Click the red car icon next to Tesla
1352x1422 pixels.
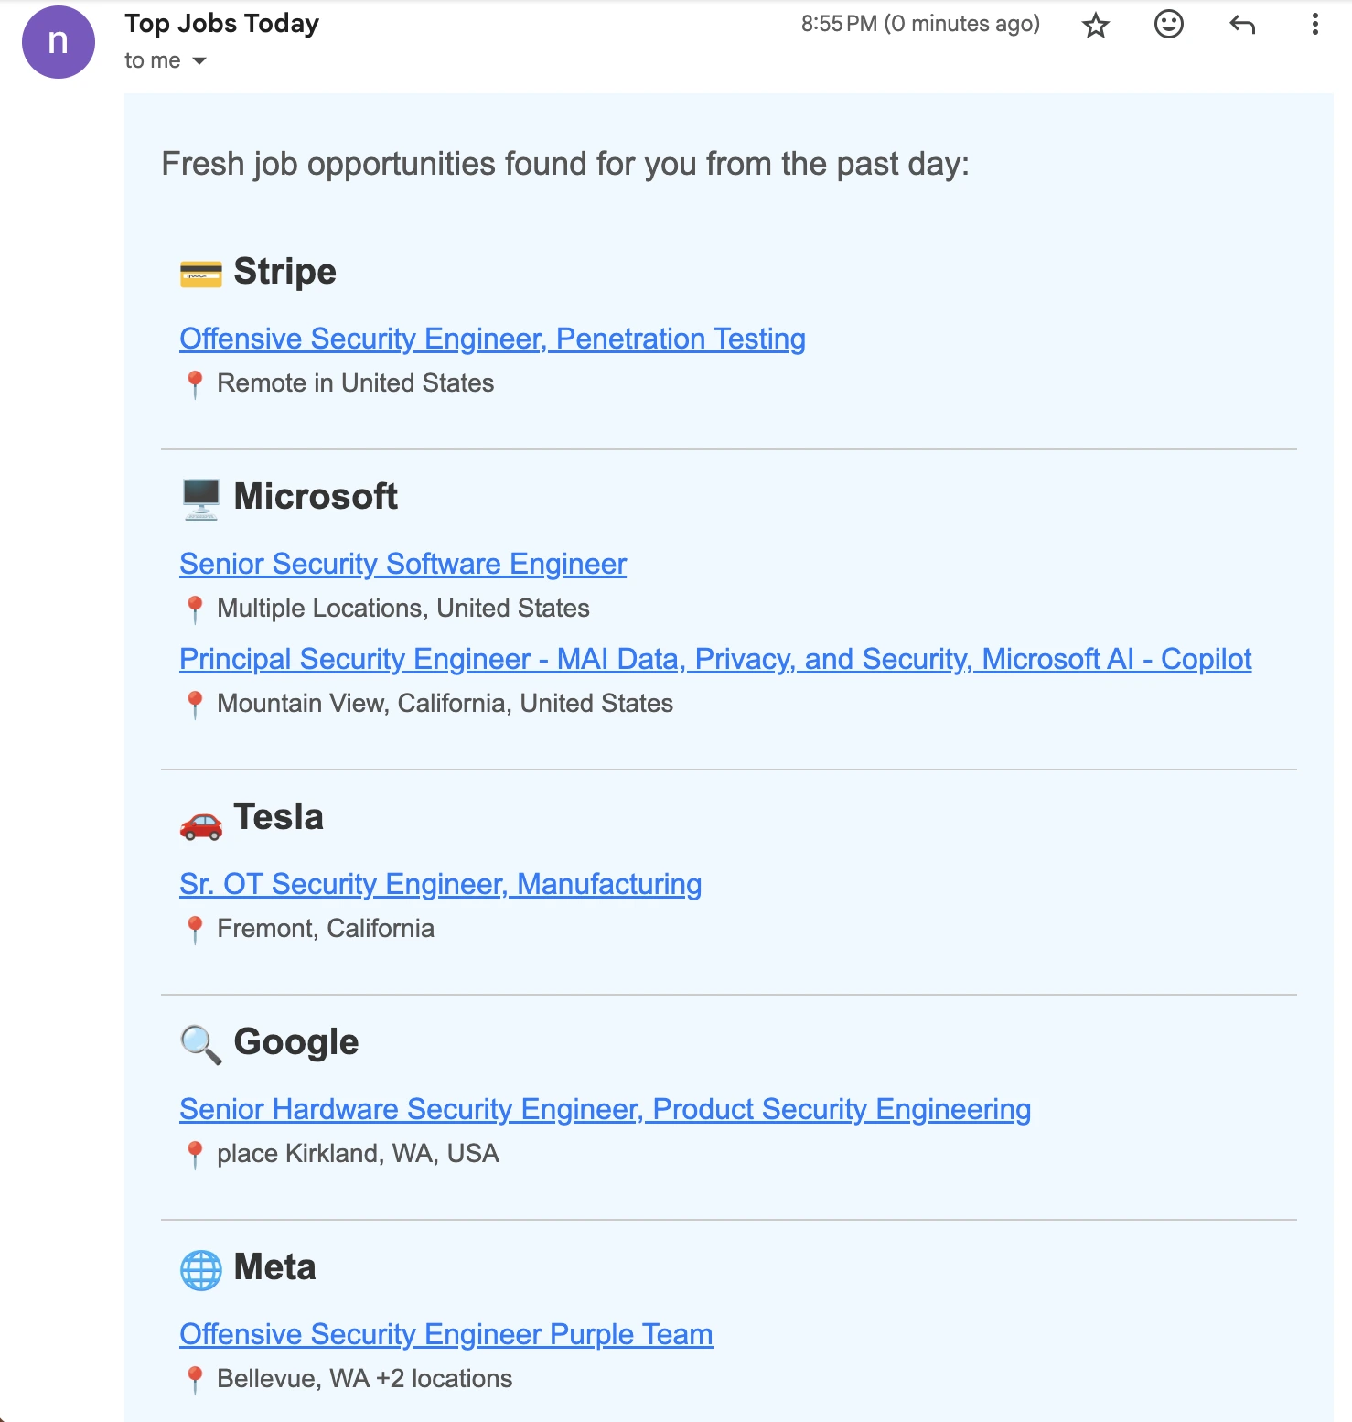click(x=199, y=824)
